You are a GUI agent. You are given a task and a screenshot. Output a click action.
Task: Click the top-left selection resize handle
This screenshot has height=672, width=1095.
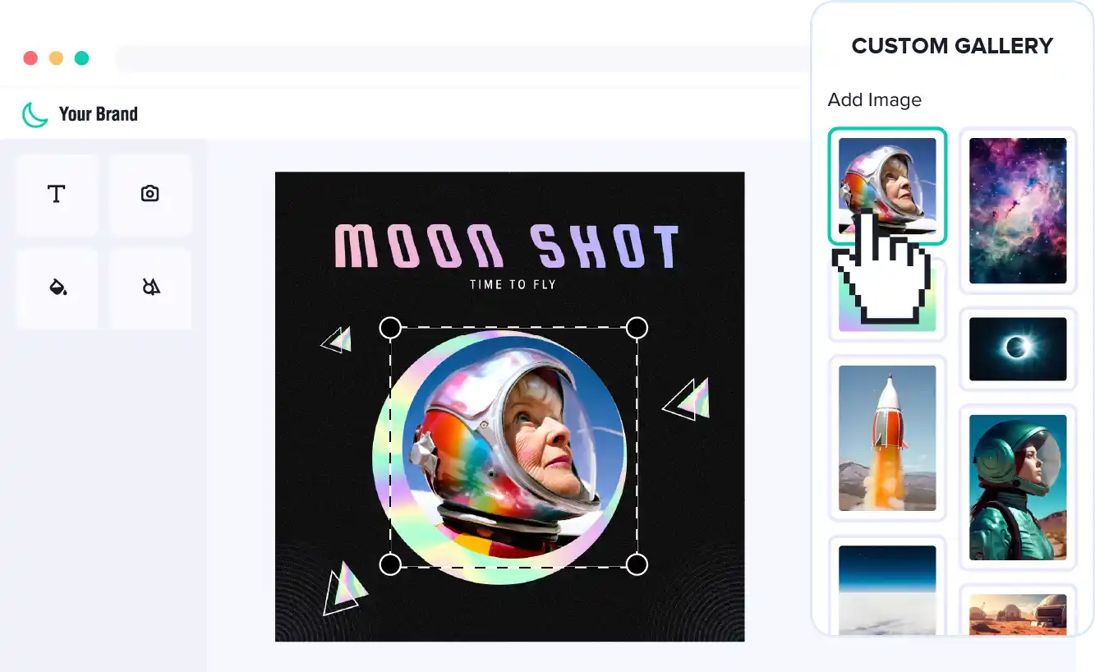(390, 329)
